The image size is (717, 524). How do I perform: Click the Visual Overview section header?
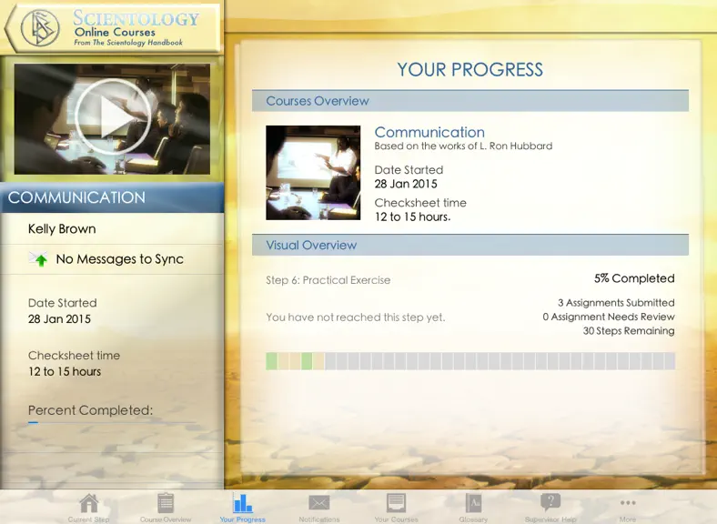(x=470, y=245)
